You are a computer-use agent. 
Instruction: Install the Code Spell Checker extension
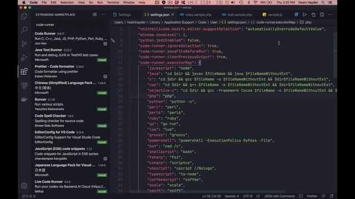pos(102,126)
